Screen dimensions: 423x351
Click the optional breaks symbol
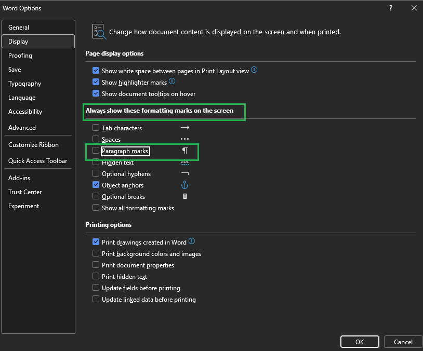pyautogui.click(x=185, y=196)
